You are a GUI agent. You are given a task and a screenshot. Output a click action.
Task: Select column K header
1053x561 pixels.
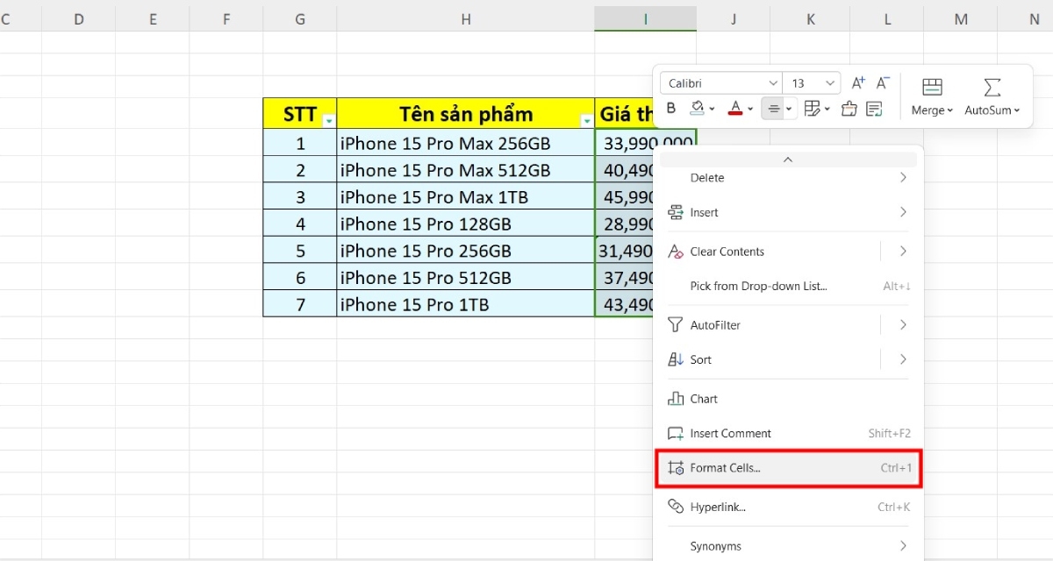810,18
